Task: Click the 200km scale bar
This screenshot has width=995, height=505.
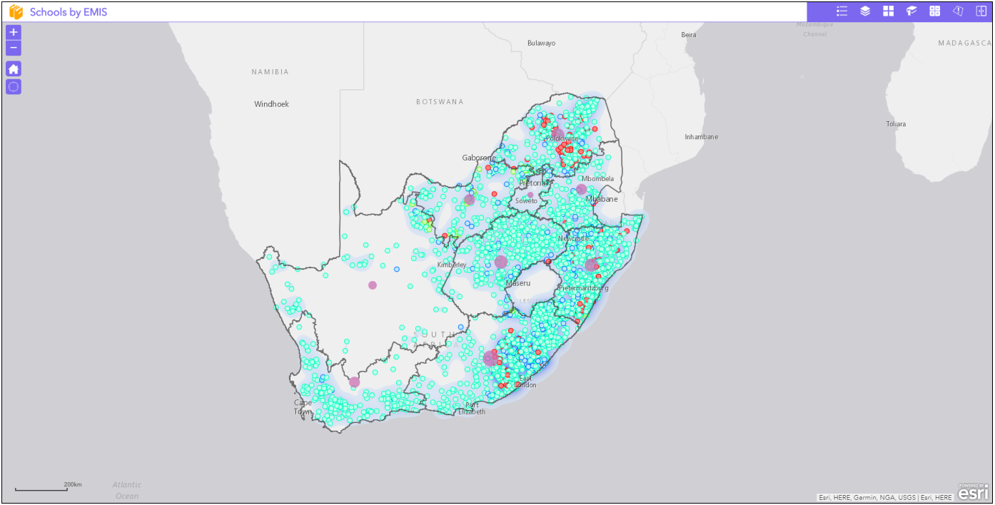Action: coord(41,489)
